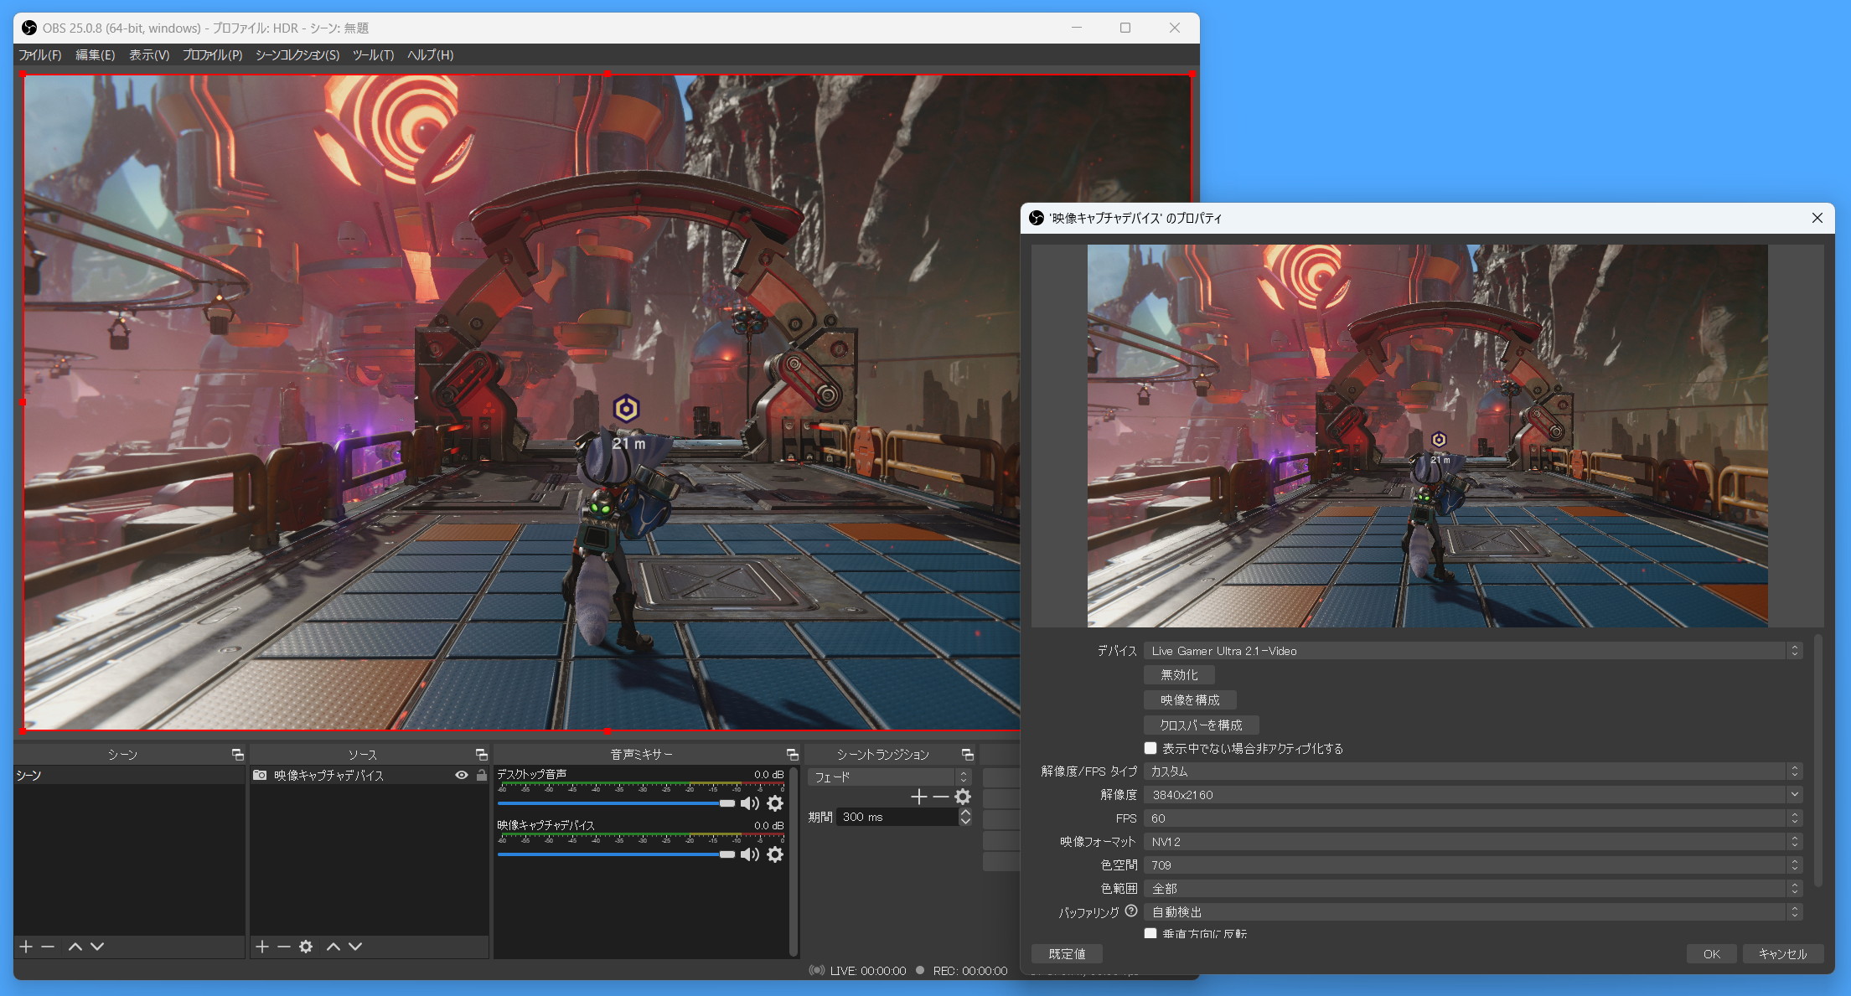
Task: Click properties dialog vertical scrollbar
Action: [1817, 761]
